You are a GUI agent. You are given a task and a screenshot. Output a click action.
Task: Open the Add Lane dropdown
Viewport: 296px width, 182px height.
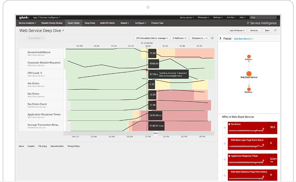[179, 38]
